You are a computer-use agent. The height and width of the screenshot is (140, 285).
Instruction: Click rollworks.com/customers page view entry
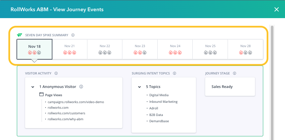point(66,113)
